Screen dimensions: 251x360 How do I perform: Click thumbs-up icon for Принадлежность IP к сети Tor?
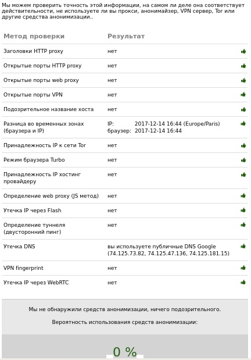tap(243, 145)
